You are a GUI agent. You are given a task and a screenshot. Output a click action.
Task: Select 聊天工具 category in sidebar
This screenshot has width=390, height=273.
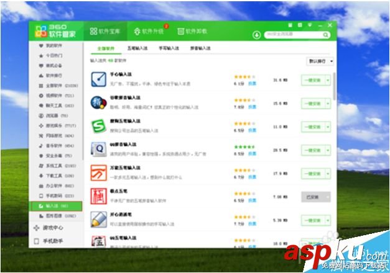(57, 105)
